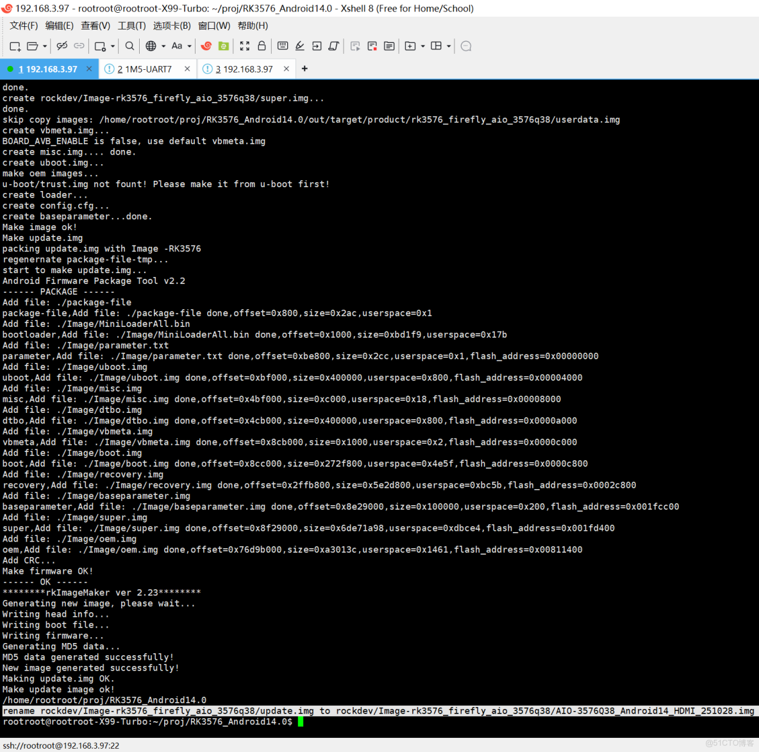Open the 查看(V) menu
The image size is (759, 752).
click(x=96, y=26)
